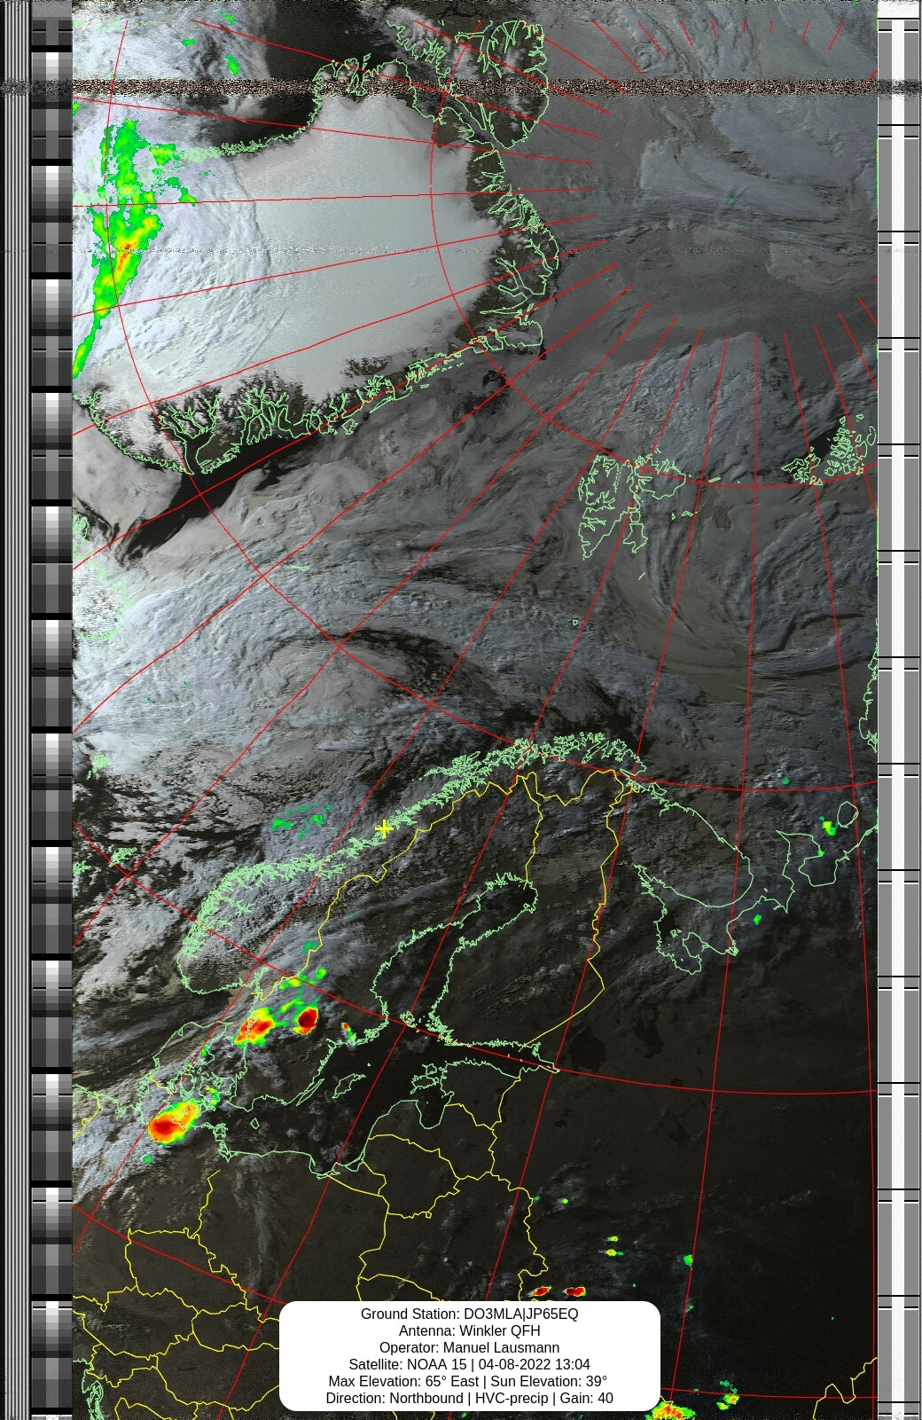Click the small yellow precipitation spot near Novaya Zemlya
This screenshot has height=1420, width=922.
coord(828,827)
